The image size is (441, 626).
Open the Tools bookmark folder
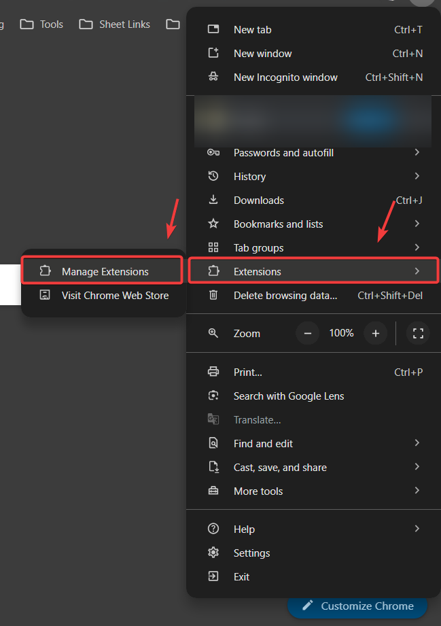(x=41, y=24)
